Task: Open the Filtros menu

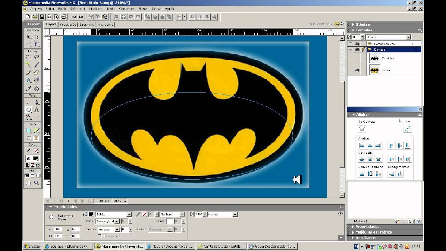Action: click(x=143, y=9)
